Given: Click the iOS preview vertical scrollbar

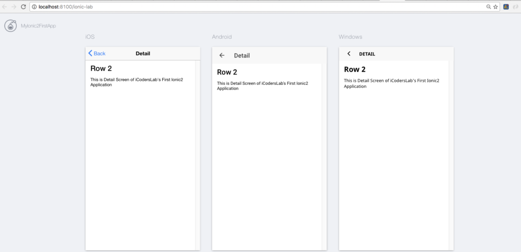Looking at the screenshot, I should (198, 155).
